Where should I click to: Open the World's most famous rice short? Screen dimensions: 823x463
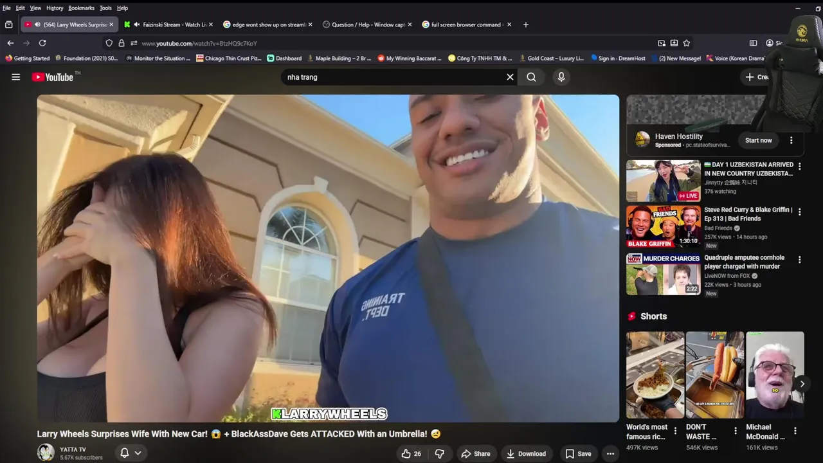click(655, 375)
